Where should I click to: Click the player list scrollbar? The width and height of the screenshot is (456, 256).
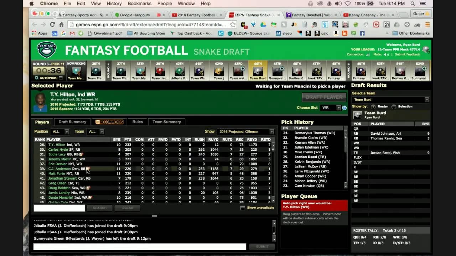pyautogui.click(x=274, y=173)
